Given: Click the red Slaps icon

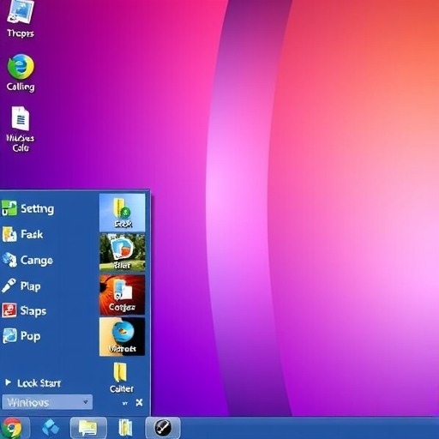Looking at the screenshot, I should coord(9,310).
